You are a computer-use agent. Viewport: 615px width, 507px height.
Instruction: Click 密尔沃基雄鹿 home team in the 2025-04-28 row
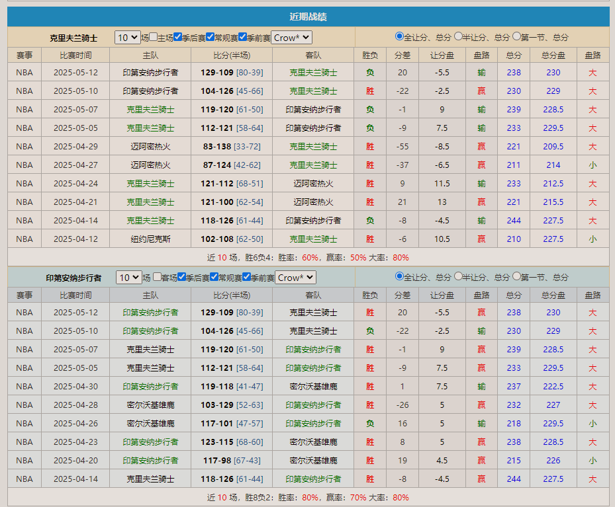pos(150,405)
